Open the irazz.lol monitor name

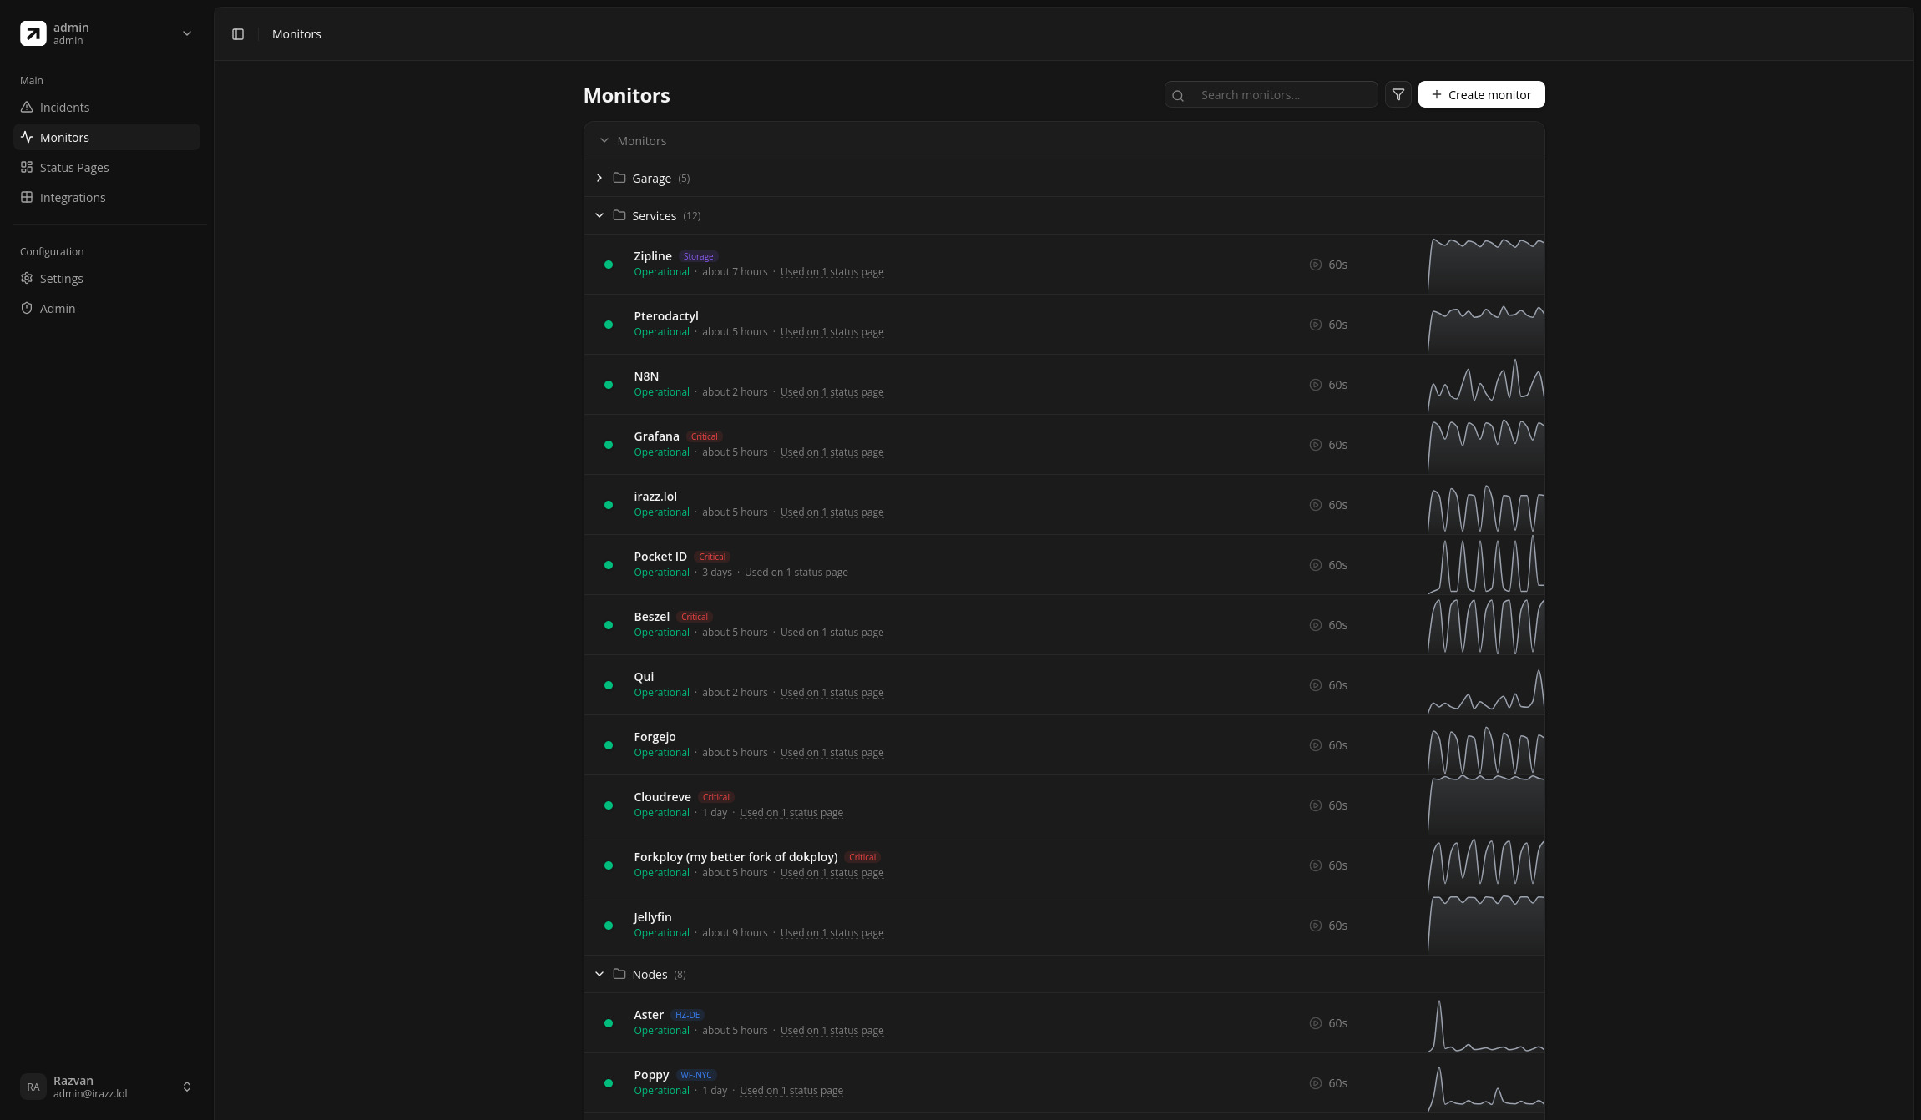point(655,497)
